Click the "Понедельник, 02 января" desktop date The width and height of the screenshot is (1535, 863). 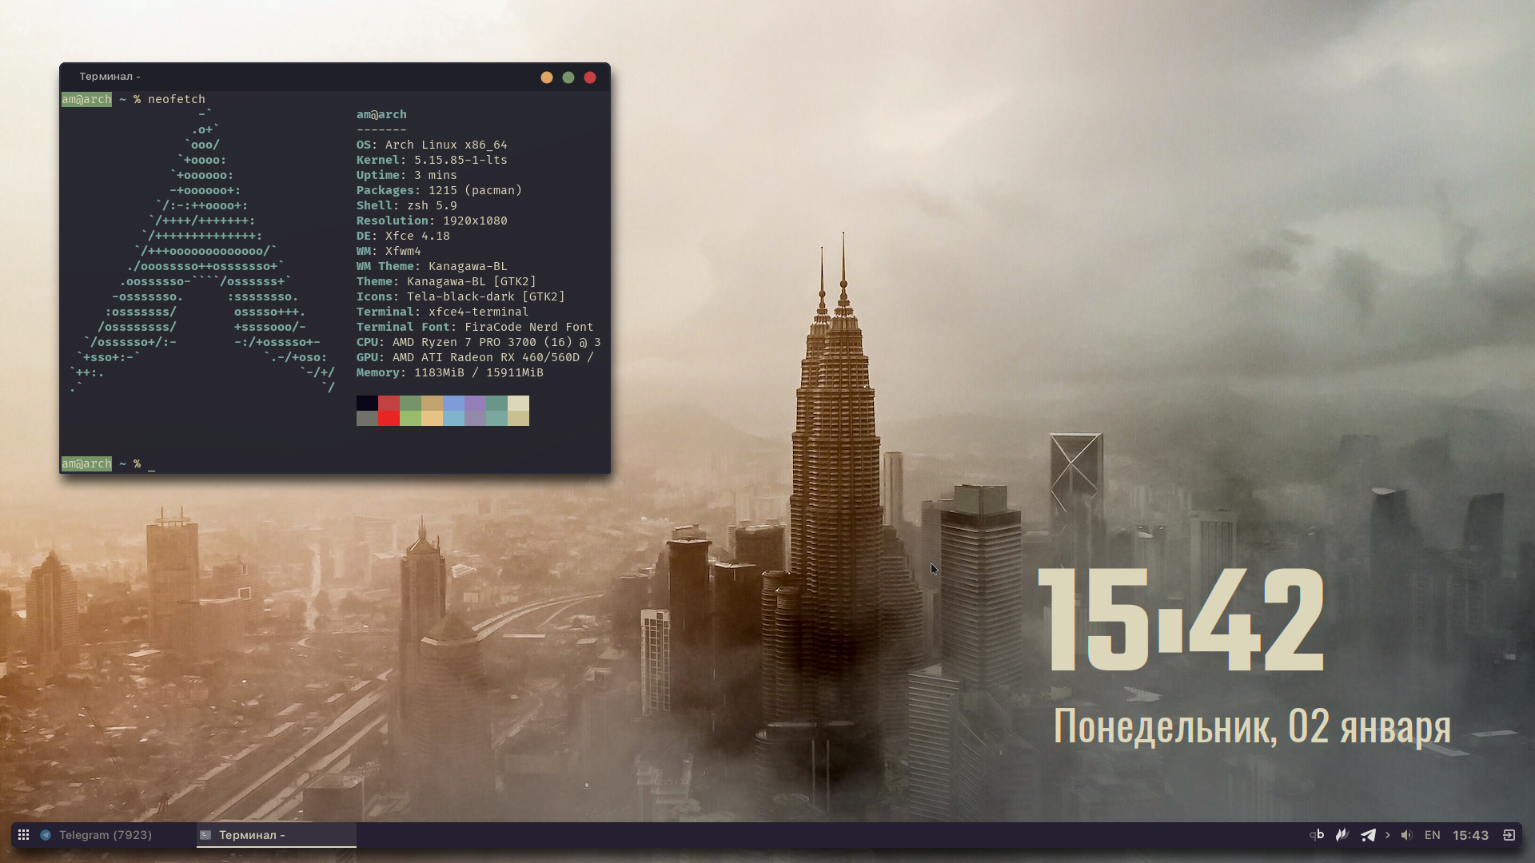point(1252,726)
